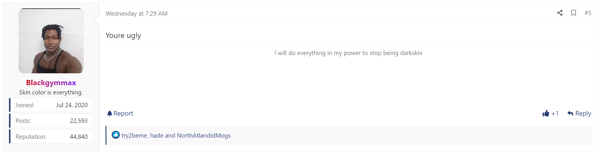Open try2beme's profile from reactions list

pos(134,136)
